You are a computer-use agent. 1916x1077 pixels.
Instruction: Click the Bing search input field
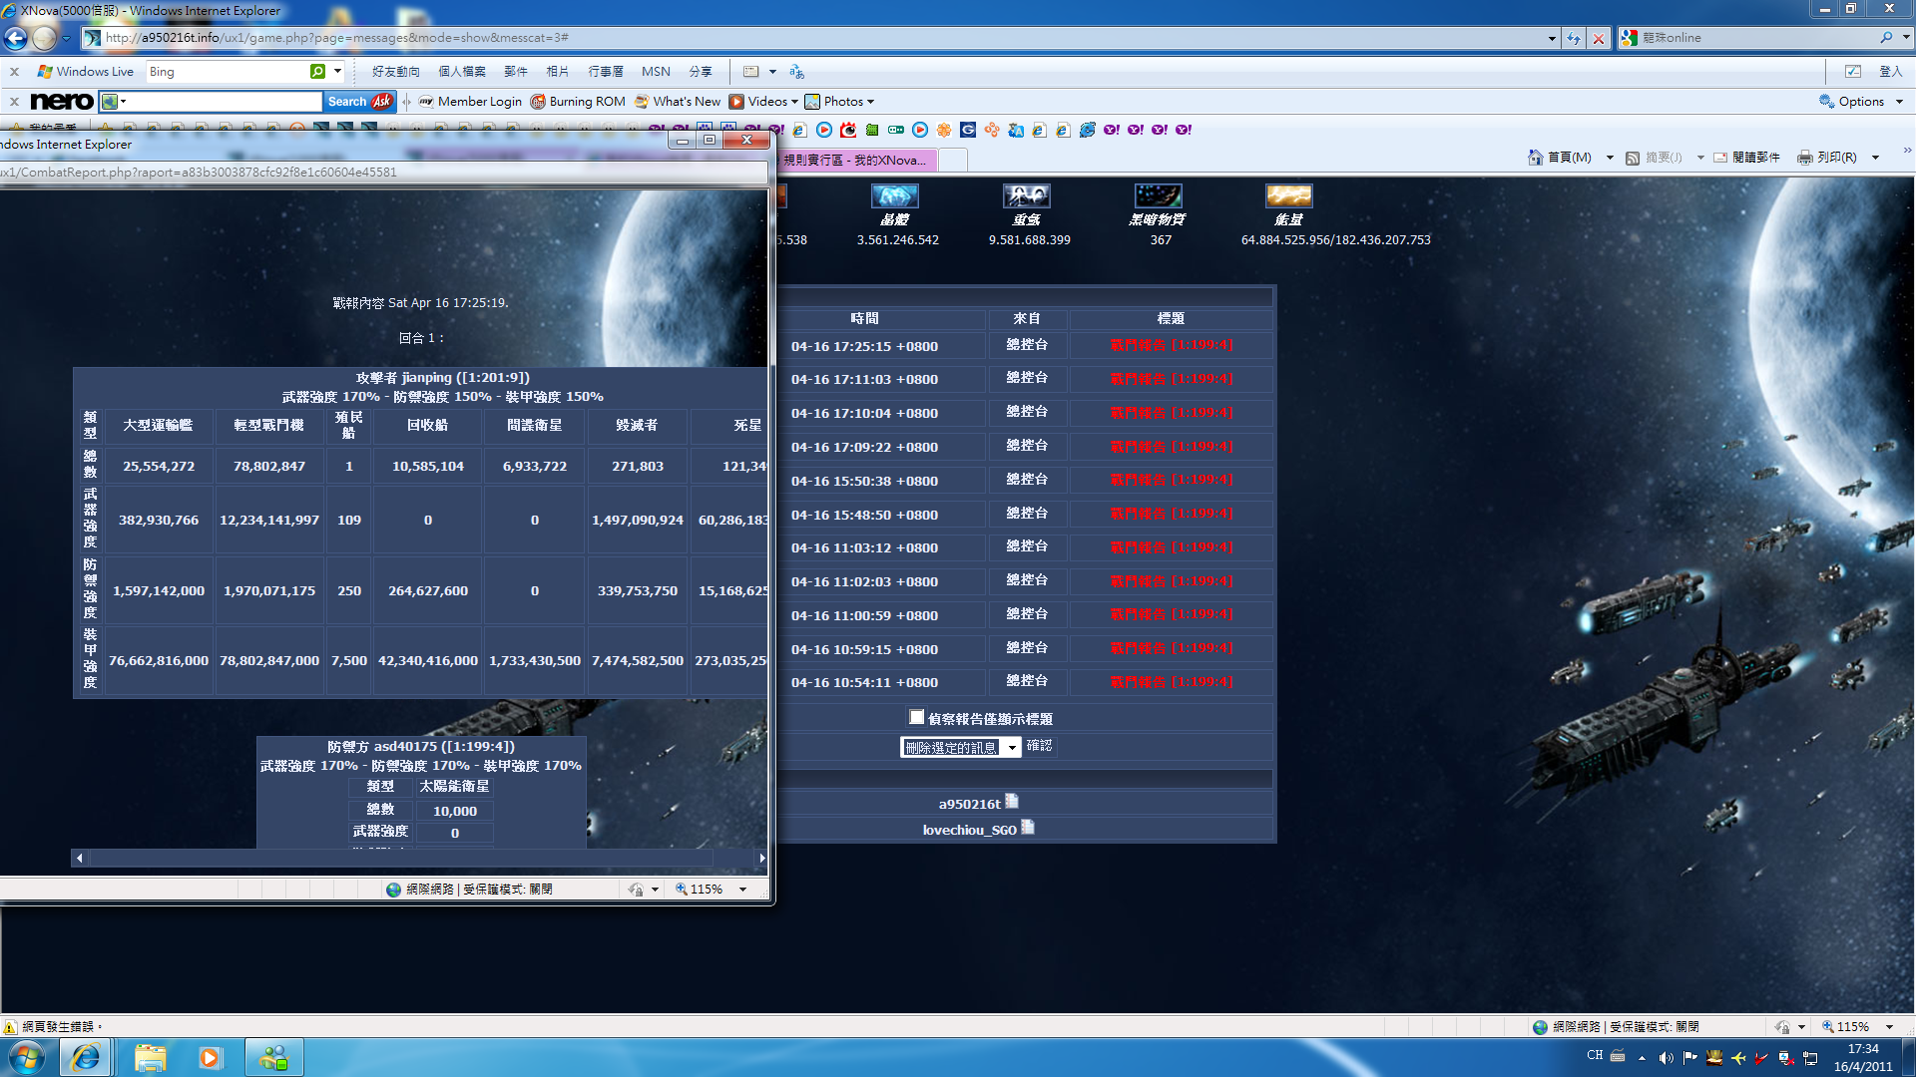[x=228, y=72]
